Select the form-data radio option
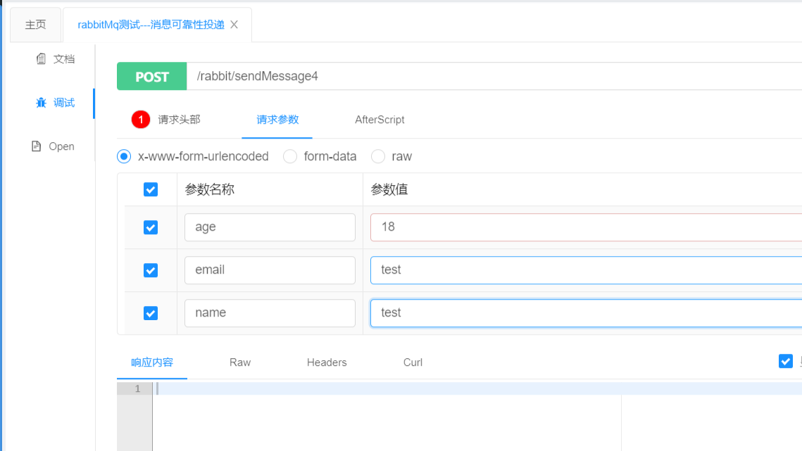The width and height of the screenshot is (802, 451). (x=290, y=156)
